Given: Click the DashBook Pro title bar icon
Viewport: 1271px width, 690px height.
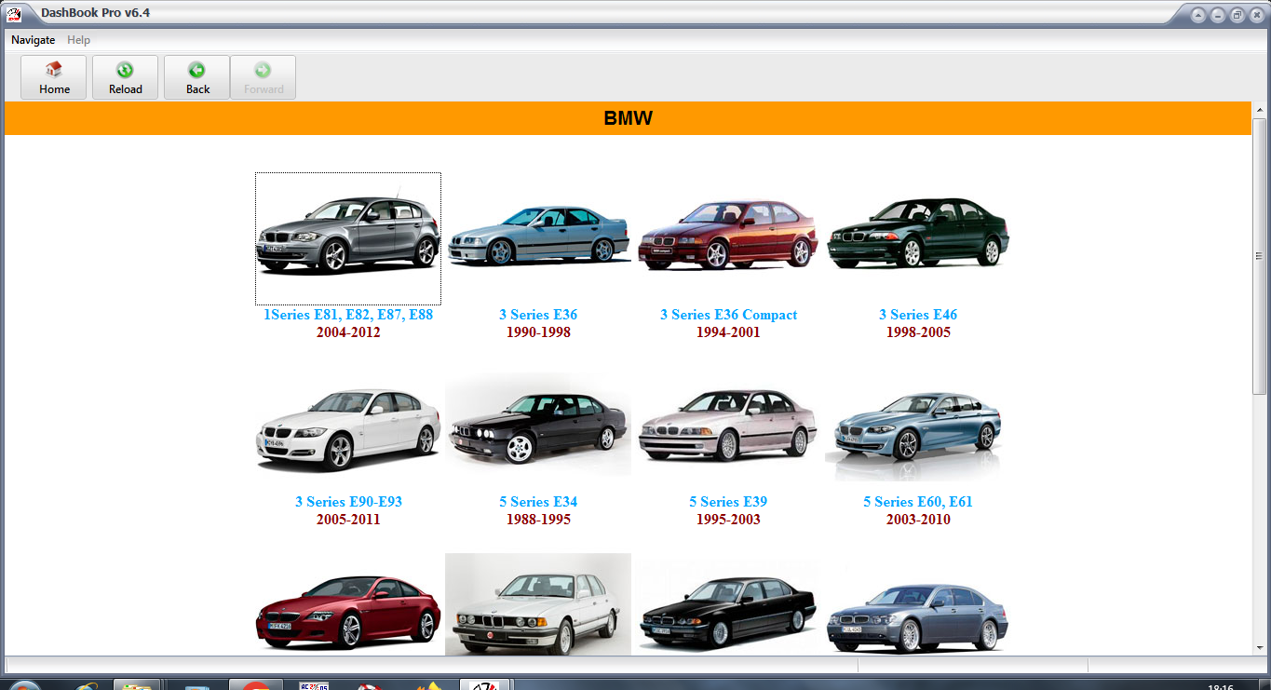Looking at the screenshot, I should 14,14.
